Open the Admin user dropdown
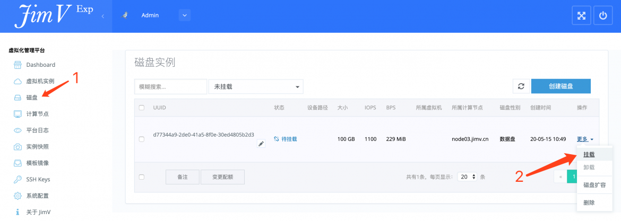This screenshot has width=621, height=221. pos(185,15)
